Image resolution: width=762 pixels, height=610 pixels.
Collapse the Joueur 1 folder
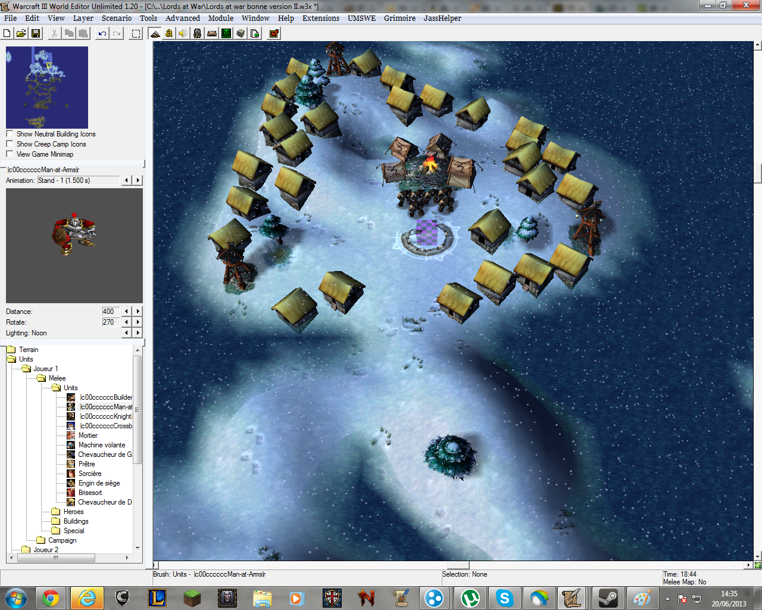pyautogui.click(x=26, y=369)
